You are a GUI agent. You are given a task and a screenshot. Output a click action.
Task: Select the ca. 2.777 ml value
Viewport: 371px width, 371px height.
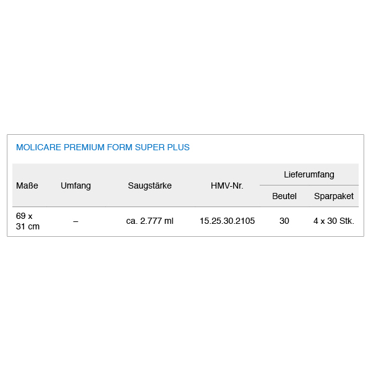pyautogui.click(x=150, y=221)
